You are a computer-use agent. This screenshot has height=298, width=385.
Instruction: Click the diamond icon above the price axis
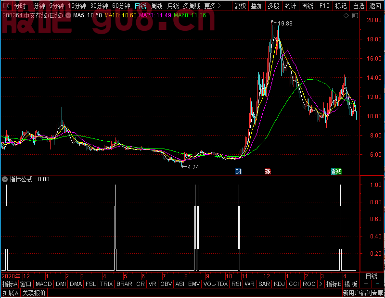pyautogui.click(x=346, y=16)
